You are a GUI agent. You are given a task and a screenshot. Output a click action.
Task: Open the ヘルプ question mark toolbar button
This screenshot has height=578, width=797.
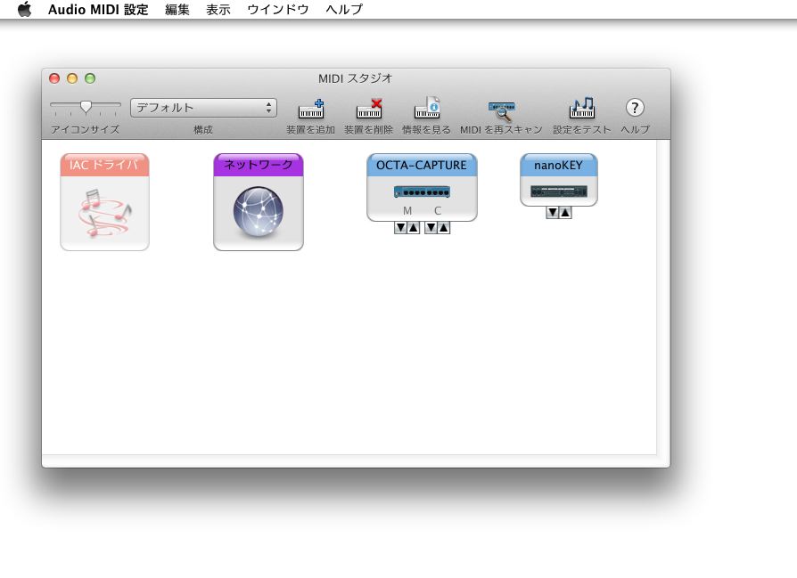click(x=635, y=108)
